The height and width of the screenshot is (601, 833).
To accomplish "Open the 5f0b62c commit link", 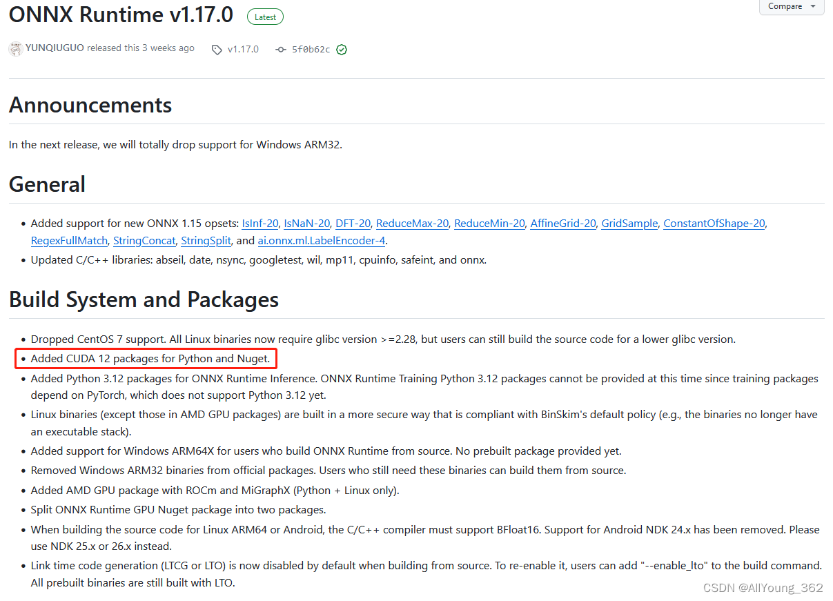I will point(310,49).
